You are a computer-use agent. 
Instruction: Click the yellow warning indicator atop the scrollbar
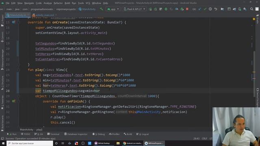(x=254, y=19)
